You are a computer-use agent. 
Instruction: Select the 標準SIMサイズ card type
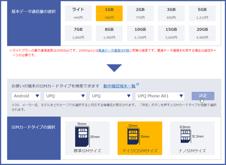(87, 138)
